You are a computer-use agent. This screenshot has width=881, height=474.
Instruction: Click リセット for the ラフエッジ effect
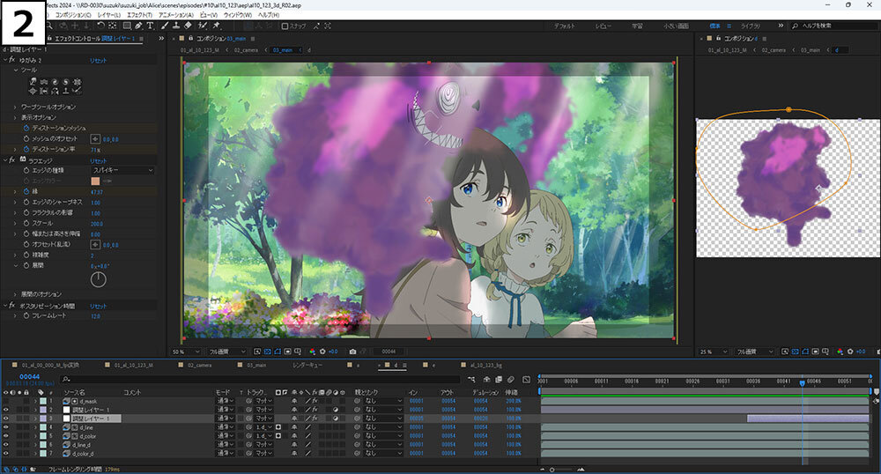[98, 159]
